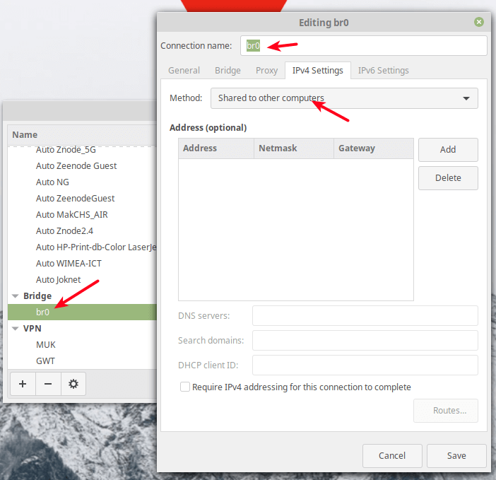Click the Name column header in connections list
The height and width of the screenshot is (480, 496).
click(82, 135)
